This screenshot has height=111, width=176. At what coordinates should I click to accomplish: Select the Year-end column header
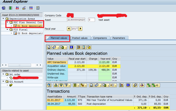point(105,59)
